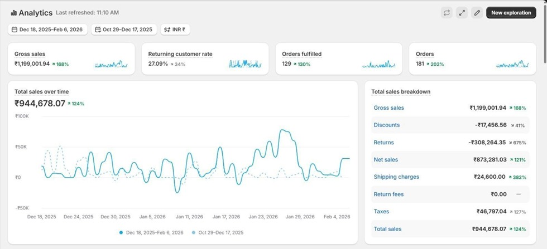Click the Total sales breakdown heading
The height and width of the screenshot is (249, 547).
[401, 91]
